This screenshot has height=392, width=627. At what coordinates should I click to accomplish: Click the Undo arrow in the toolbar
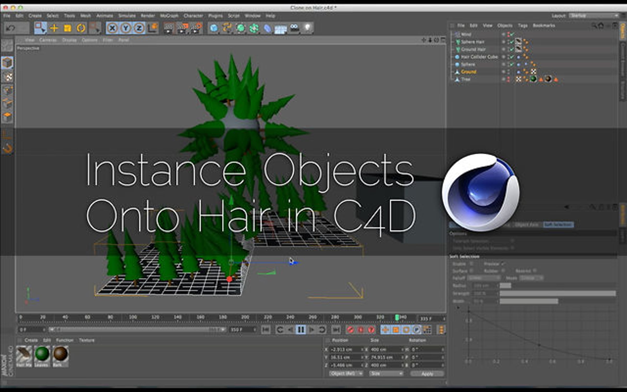tap(11, 28)
